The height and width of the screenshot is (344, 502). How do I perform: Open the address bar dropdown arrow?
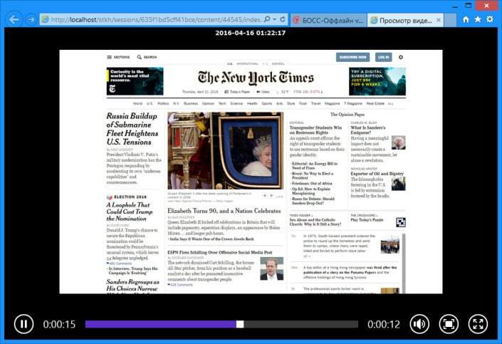[x=275, y=19]
